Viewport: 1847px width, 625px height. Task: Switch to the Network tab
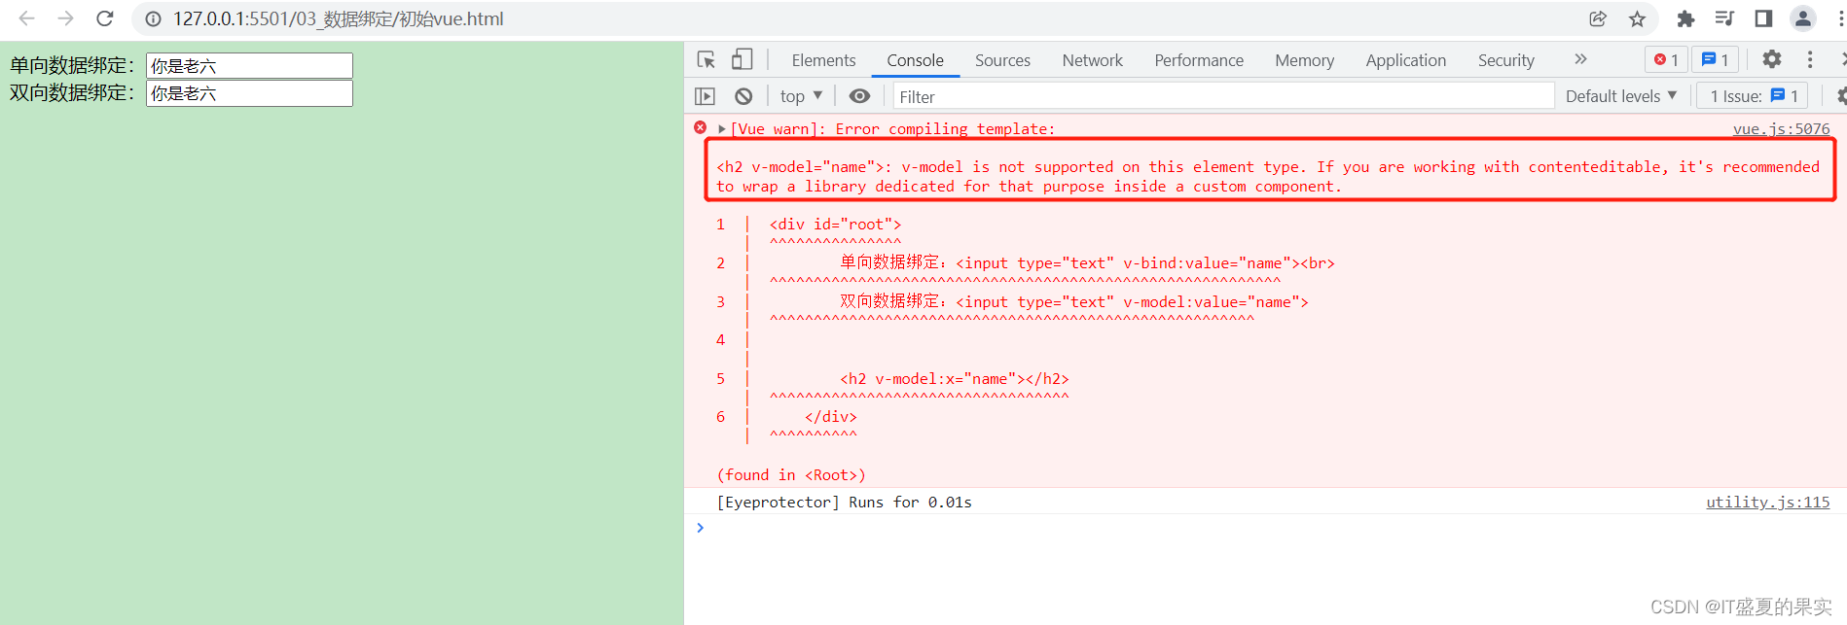pos(1092,60)
